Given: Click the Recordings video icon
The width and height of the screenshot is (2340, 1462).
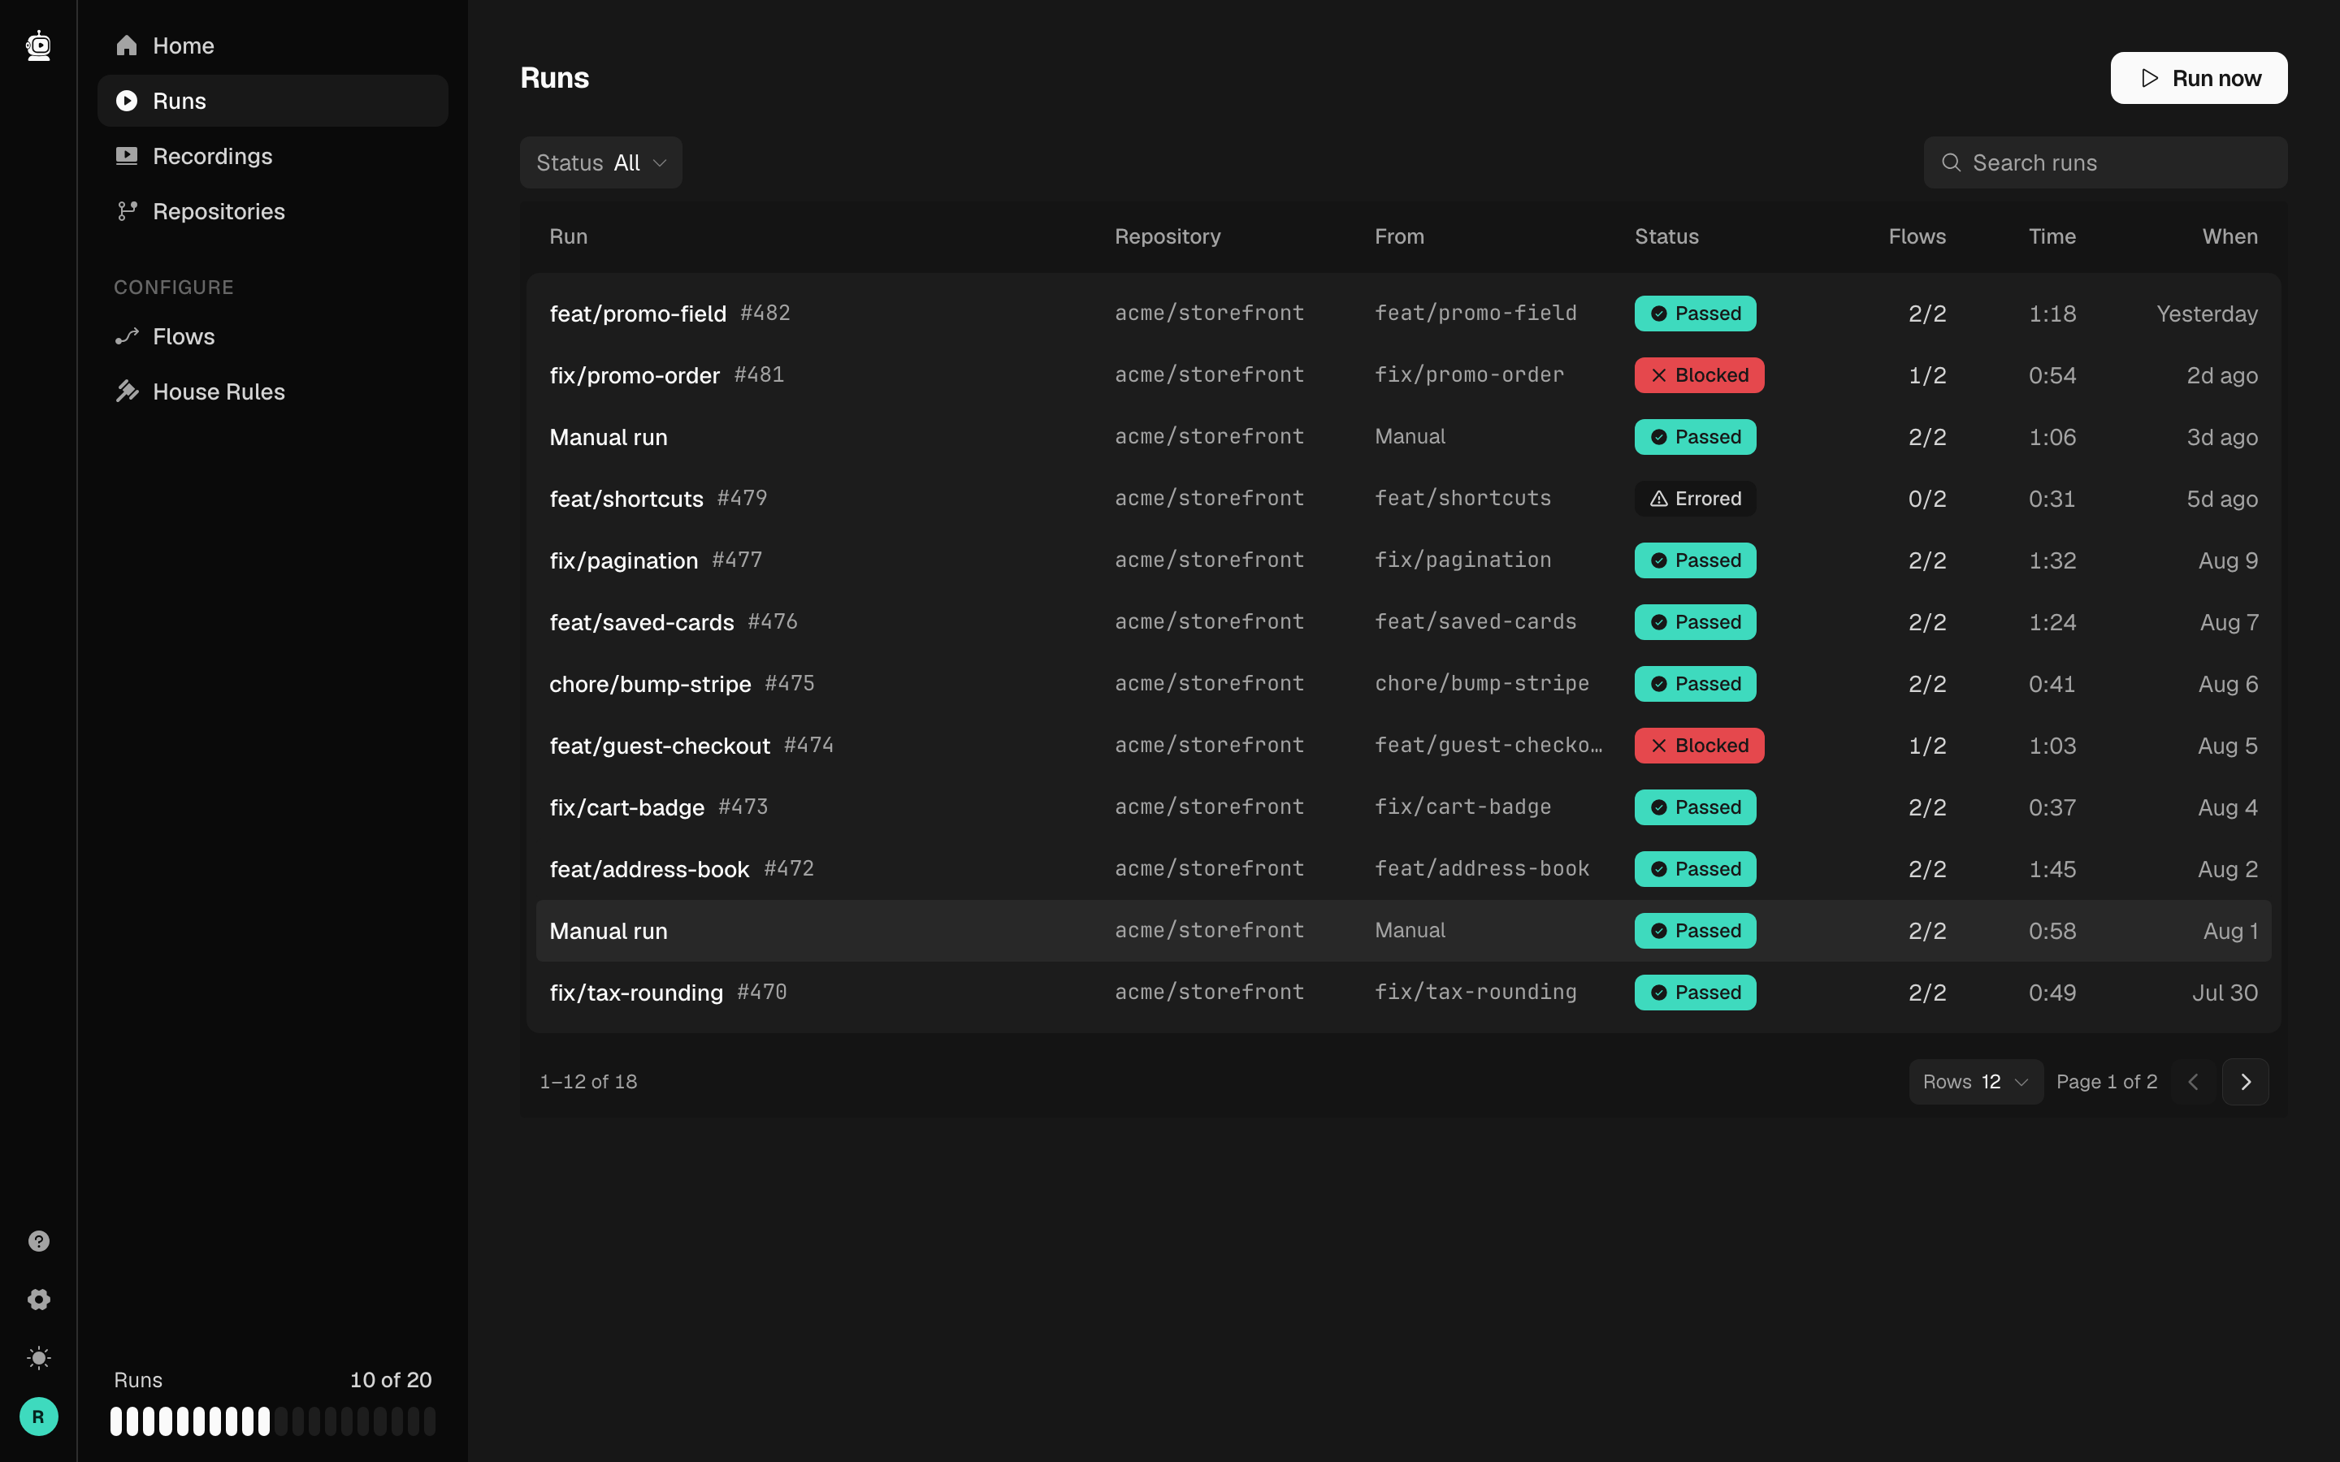Looking at the screenshot, I should pos(127,156).
